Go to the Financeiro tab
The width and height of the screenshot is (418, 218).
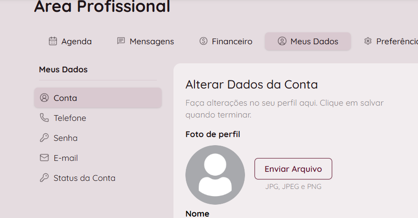(232, 41)
